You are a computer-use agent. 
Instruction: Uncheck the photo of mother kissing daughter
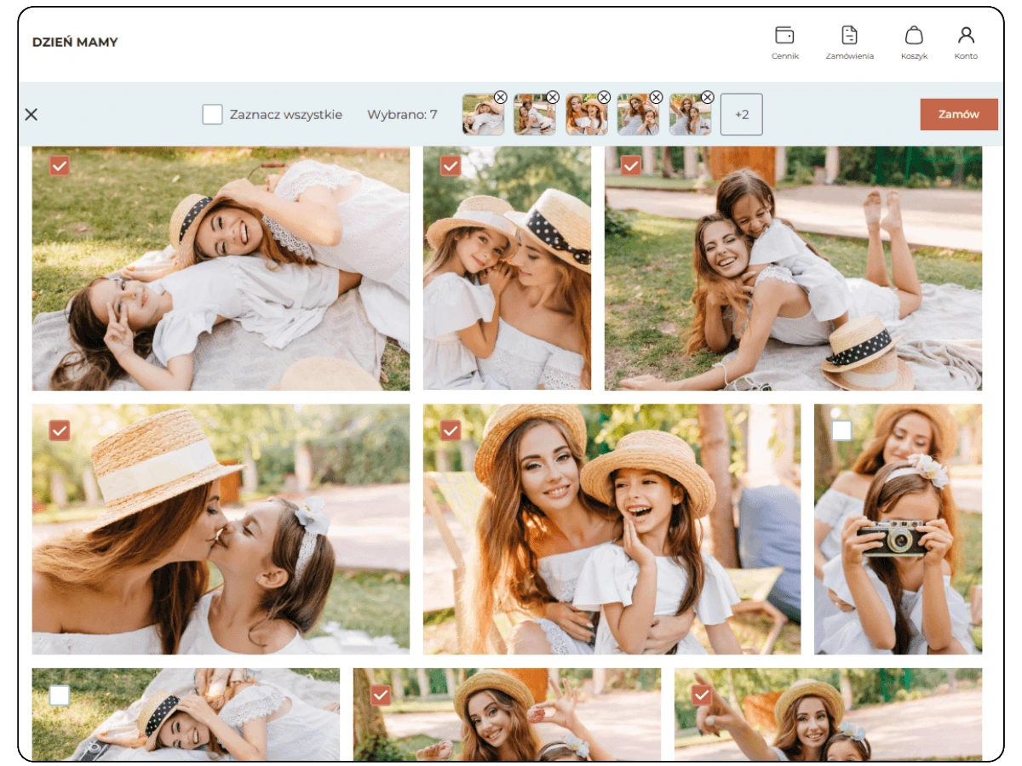coord(60,431)
